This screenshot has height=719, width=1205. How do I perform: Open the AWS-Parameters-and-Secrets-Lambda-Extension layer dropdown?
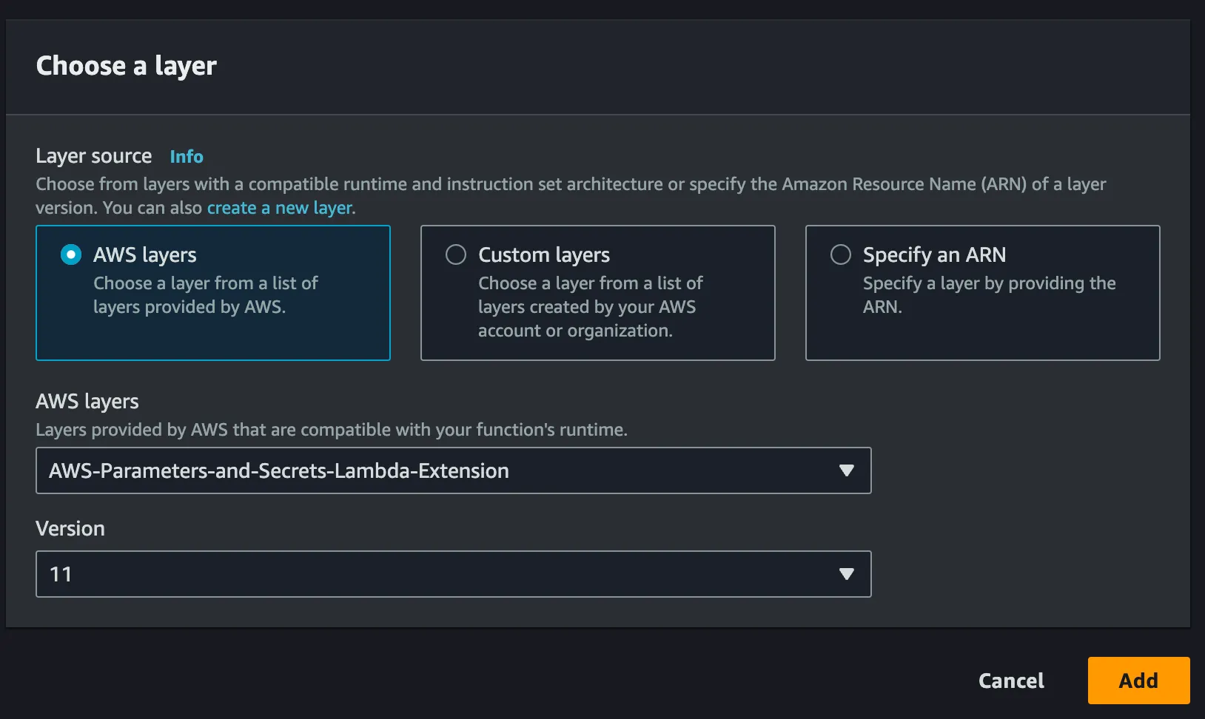click(x=444, y=470)
